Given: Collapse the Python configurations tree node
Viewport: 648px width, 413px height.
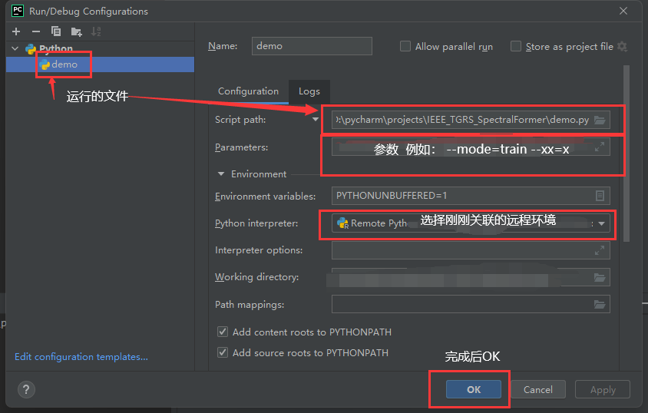Looking at the screenshot, I should [15, 48].
